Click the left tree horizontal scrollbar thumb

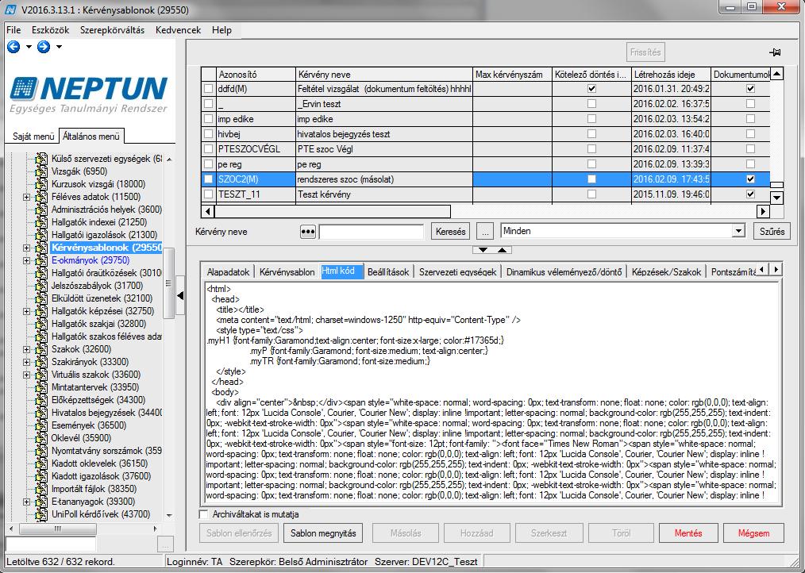coord(57,529)
